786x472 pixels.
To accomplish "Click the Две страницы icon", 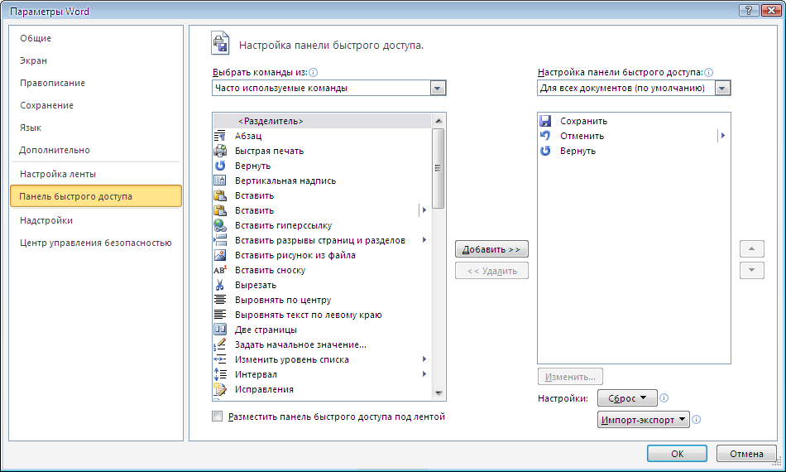I will click(219, 330).
